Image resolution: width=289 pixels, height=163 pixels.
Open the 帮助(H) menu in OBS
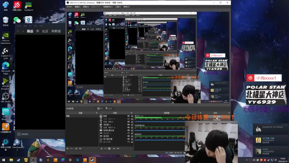[126, 7]
